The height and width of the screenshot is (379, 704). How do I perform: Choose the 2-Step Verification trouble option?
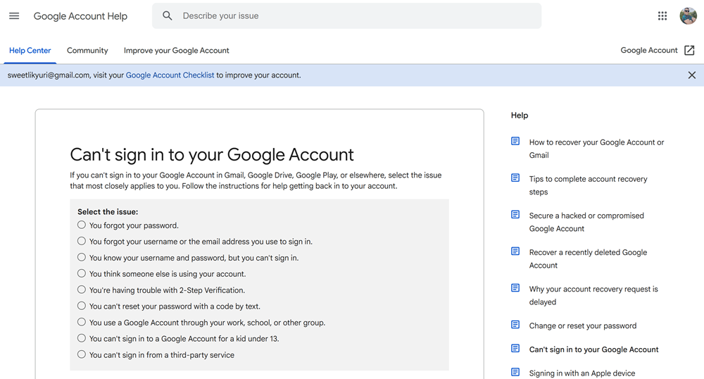point(81,290)
